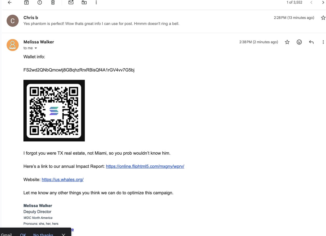Visit the us.whales.org website link
Viewport: 326px width, 236px height.
coord(62,180)
